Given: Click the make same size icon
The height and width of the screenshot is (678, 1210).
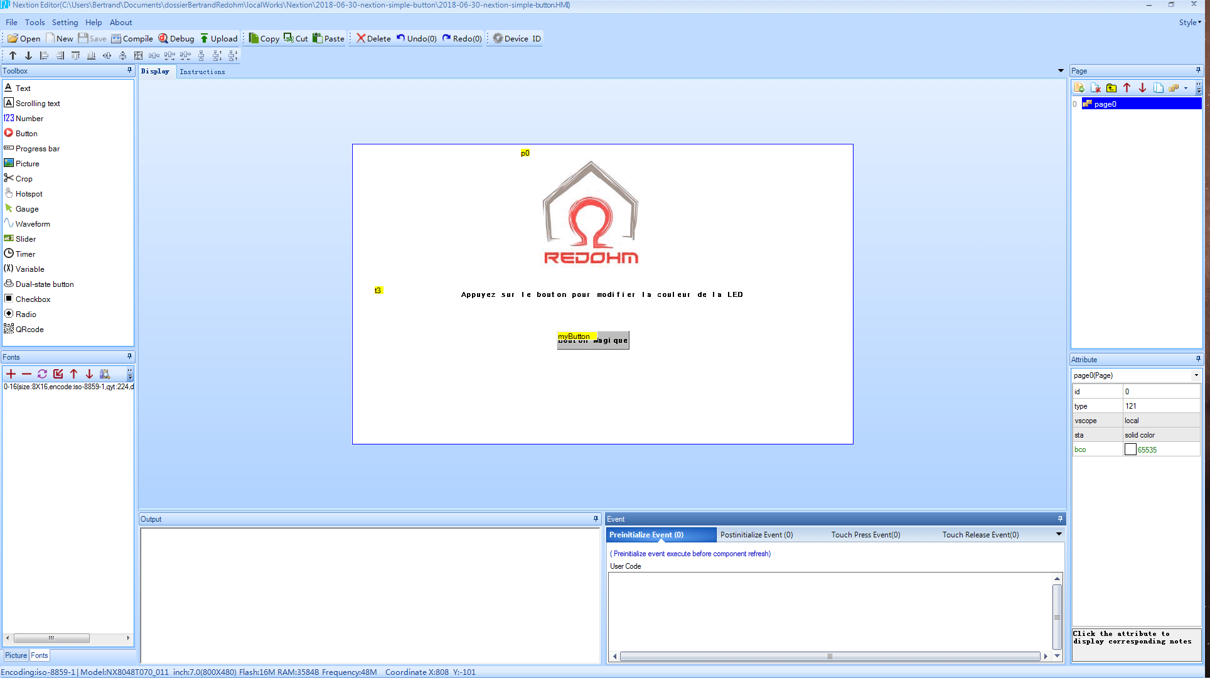Looking at the screenshot, I should point(138,56).
